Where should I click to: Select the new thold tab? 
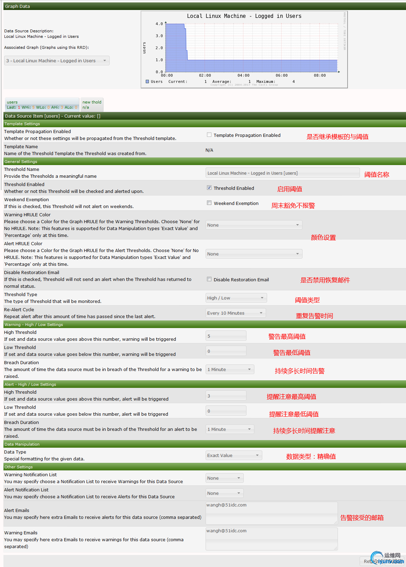[x=92, y=105]
